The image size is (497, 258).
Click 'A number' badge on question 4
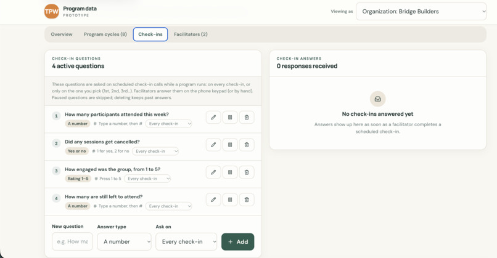click(x=78, y=206)
